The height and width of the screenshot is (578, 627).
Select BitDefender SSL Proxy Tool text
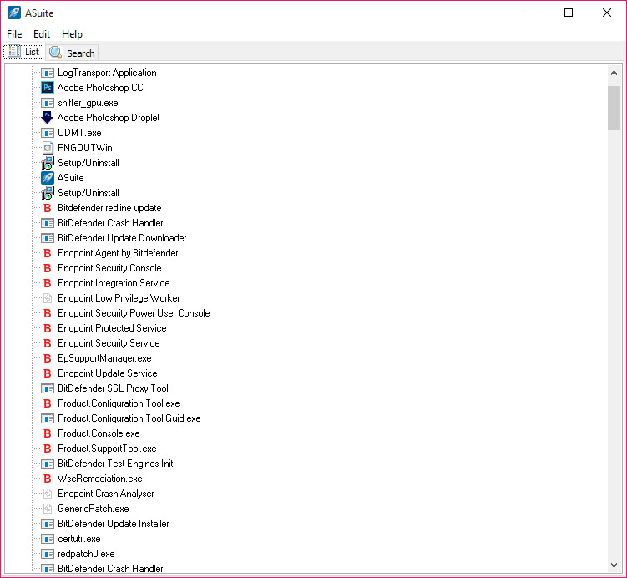point(114,388)
